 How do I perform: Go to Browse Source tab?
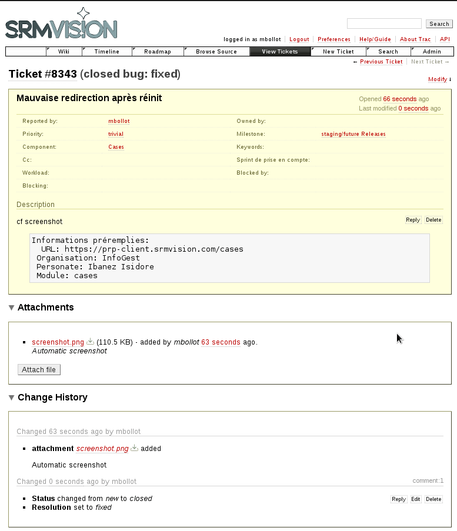[x=216, y=52]
